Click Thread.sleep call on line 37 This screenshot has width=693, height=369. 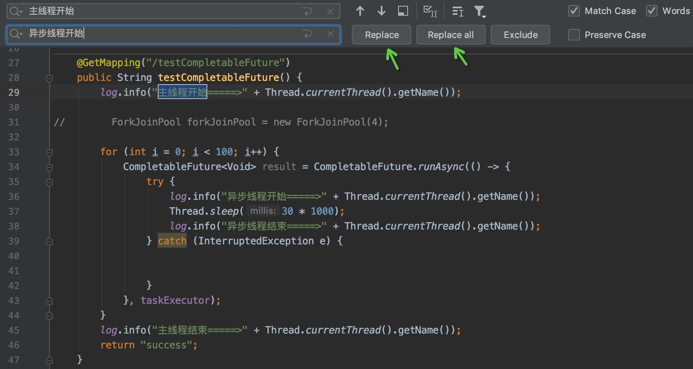tap(204, 211)
